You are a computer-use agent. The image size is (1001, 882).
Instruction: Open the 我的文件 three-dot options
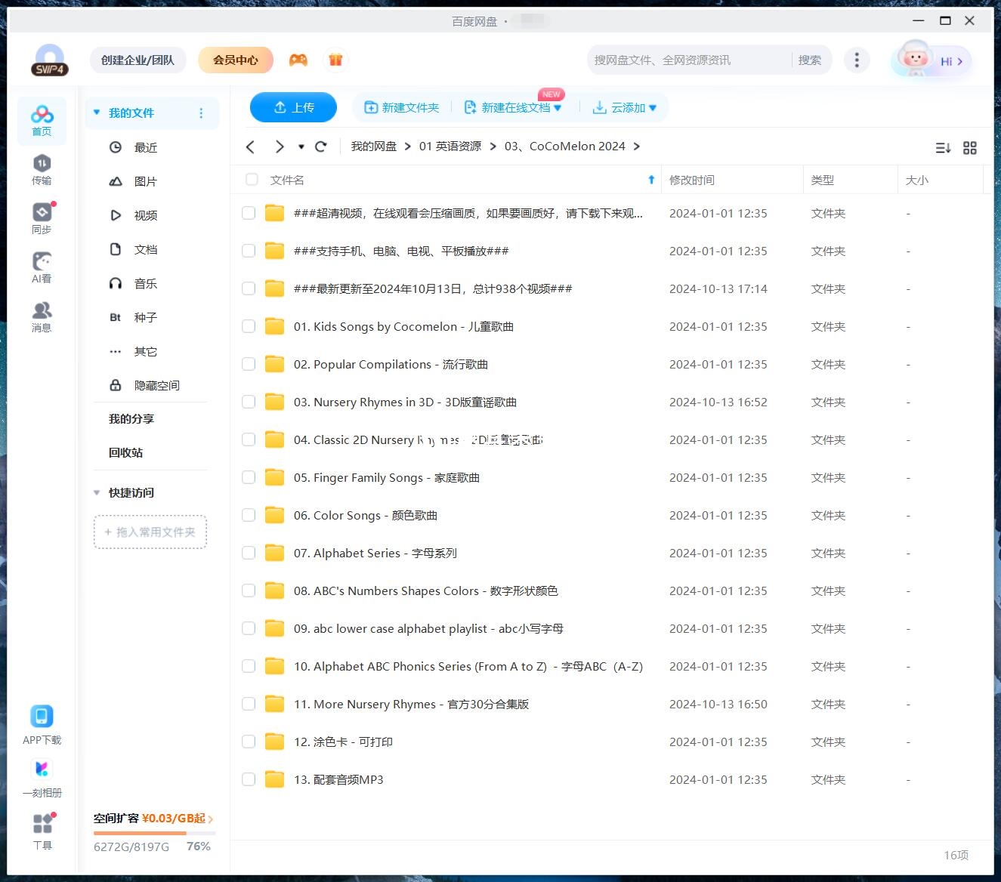(x=201, y=113)
